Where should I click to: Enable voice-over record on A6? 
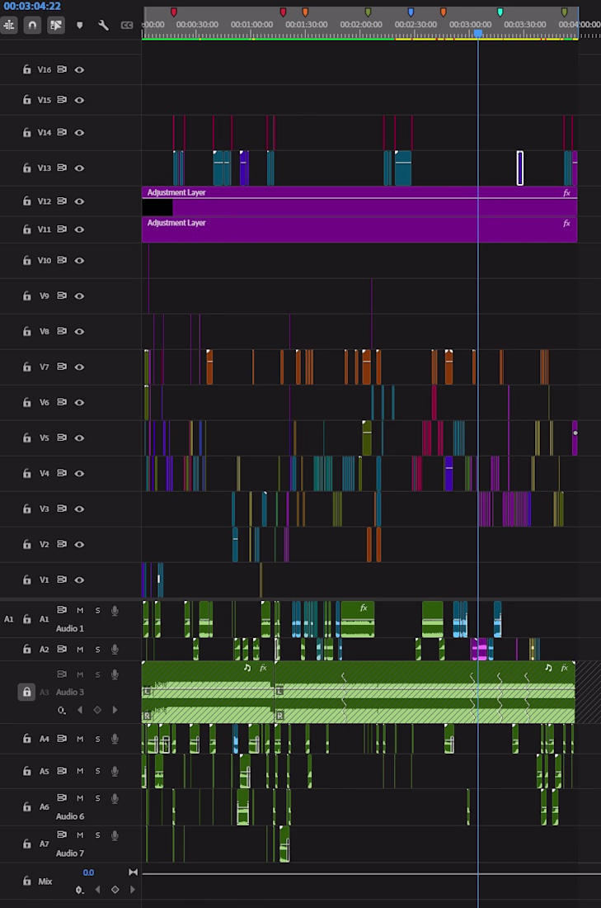point(115,798)
